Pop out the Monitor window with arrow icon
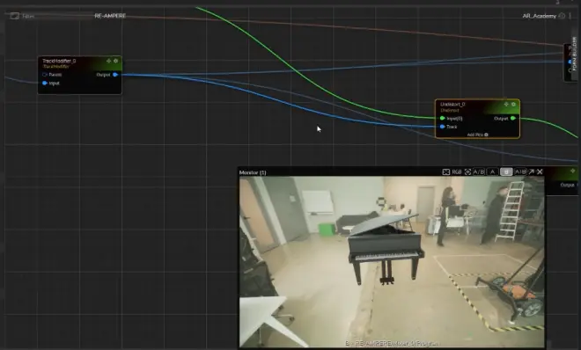Viewport: 581px width, 350px height. tap(532, 171)
